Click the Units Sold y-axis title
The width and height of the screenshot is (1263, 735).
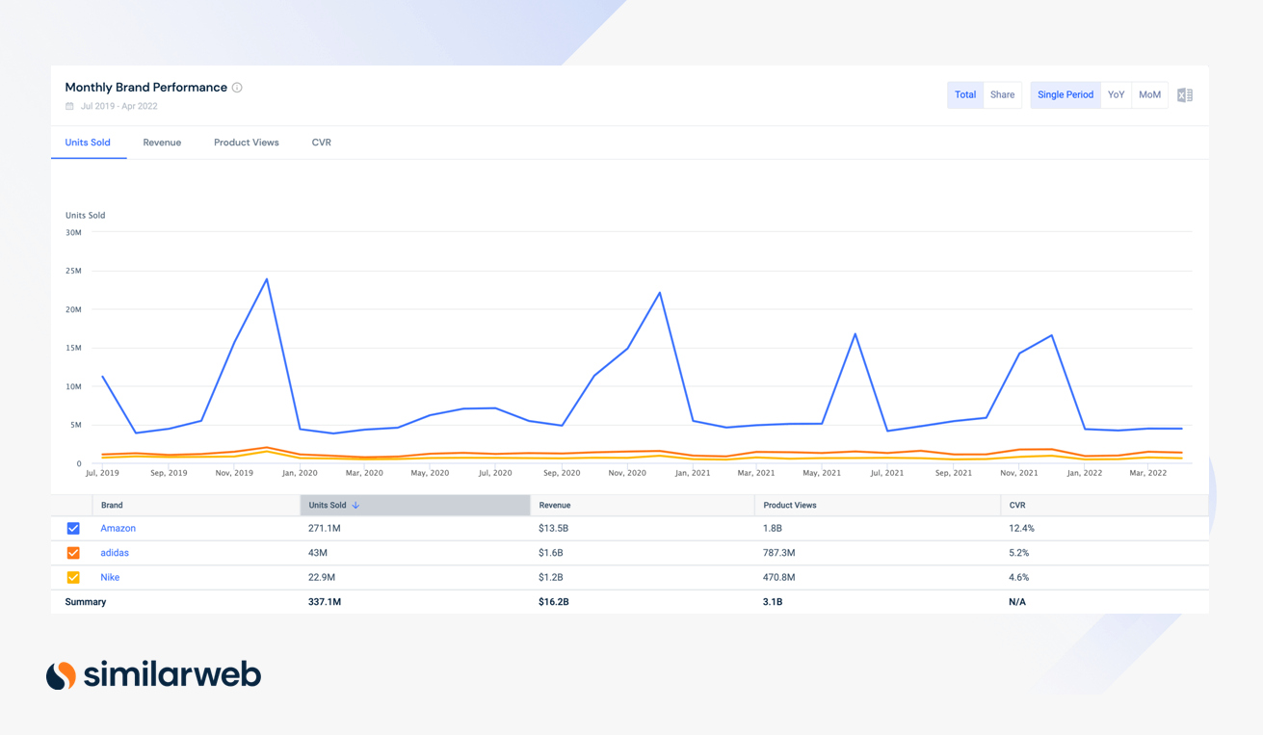click(x=85, y=216)
